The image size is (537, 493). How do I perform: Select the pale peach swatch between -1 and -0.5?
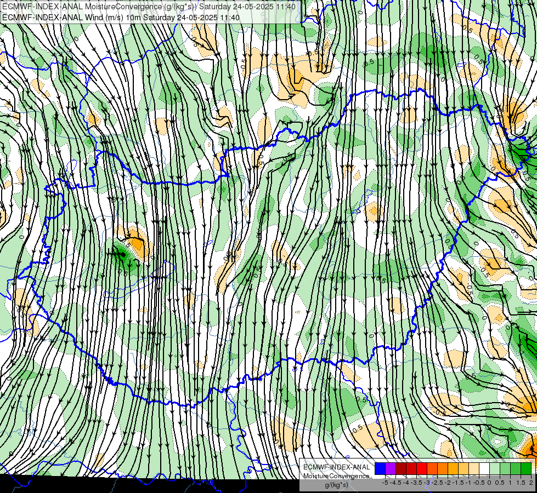(x=474, y=469)
